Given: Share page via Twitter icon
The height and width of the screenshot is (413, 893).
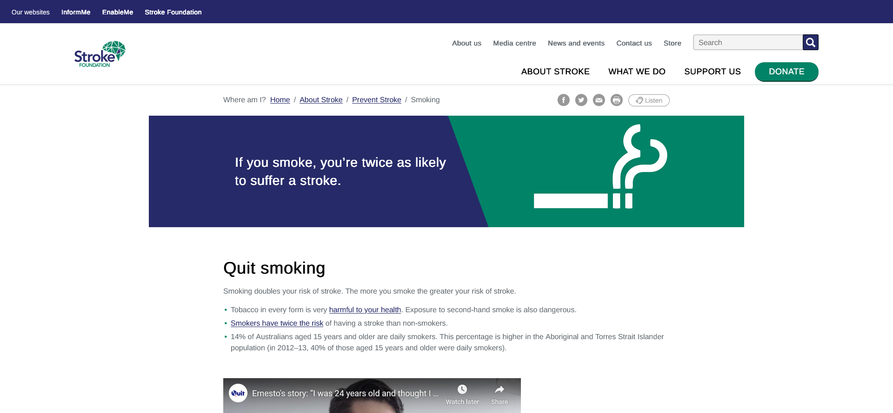Looking at the screenshot, I should pos(581,100).
